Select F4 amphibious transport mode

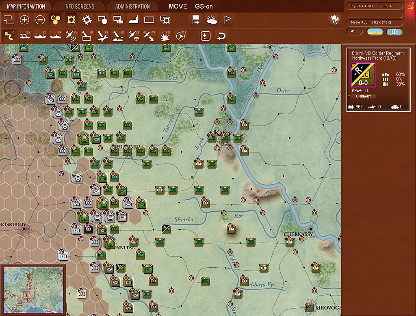[55, 36]
